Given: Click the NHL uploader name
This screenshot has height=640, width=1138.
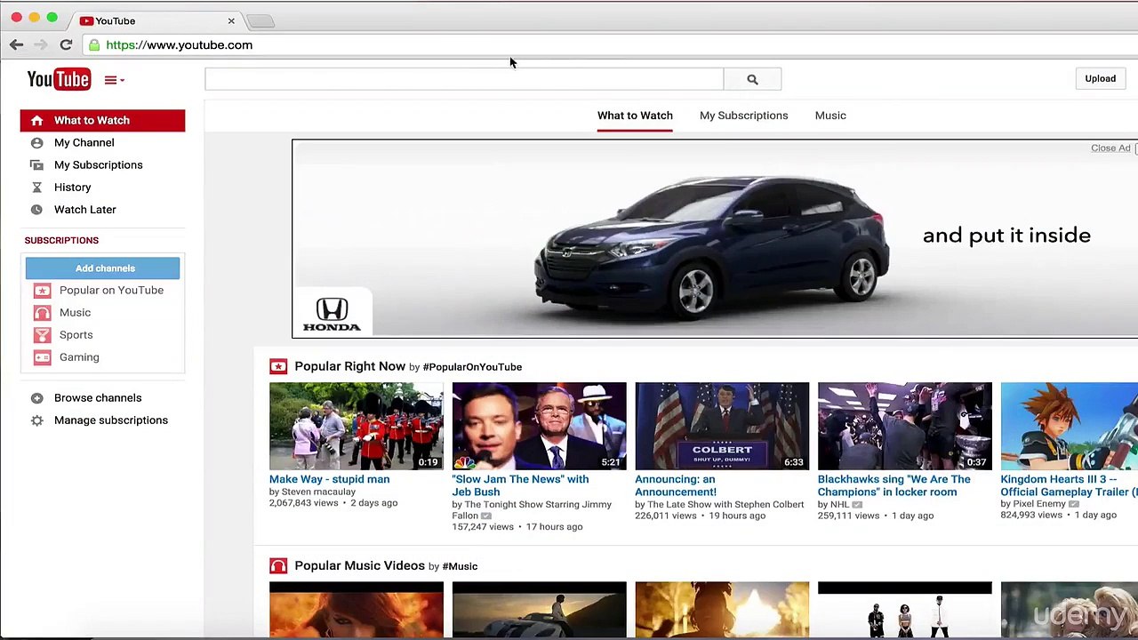Looking at the screenshot, I should (x=839, y=504).
